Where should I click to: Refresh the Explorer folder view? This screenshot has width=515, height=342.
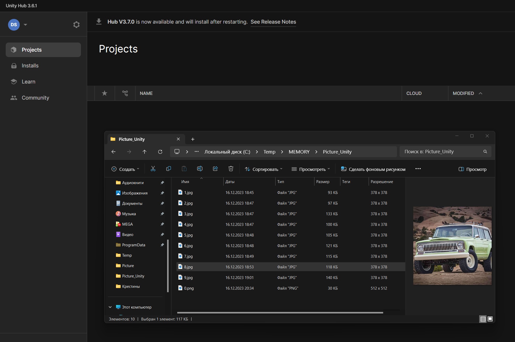(160, 152)
